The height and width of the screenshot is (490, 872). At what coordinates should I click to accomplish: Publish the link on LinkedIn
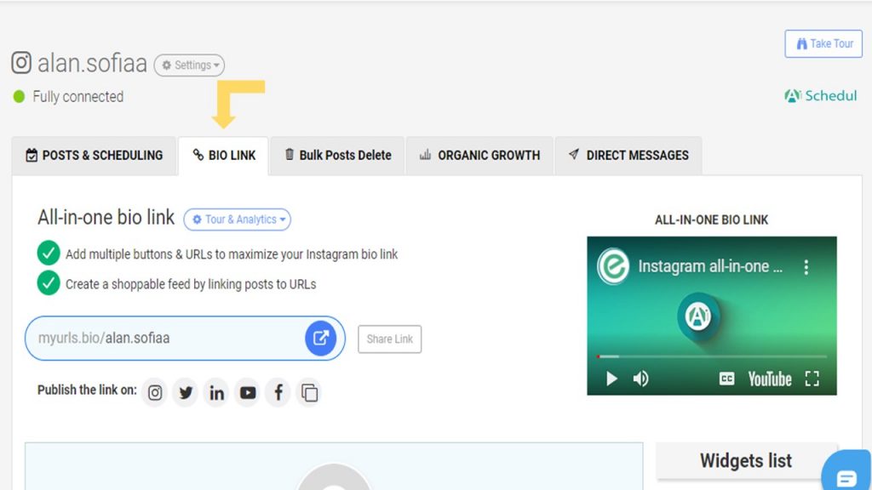216,393
